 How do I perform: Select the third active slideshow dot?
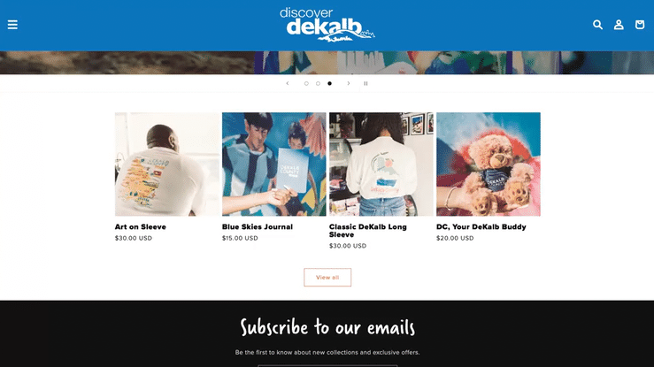[329, 83]
